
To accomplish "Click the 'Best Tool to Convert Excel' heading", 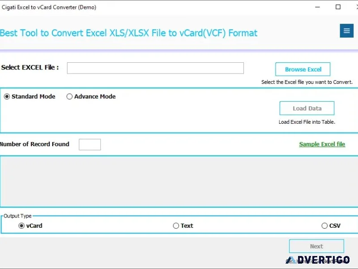I will (x=128, y=33).
